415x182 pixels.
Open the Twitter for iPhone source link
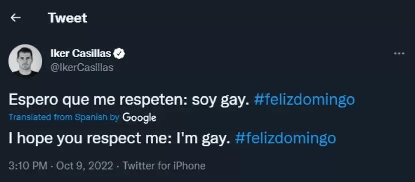(x=164, y=166)
